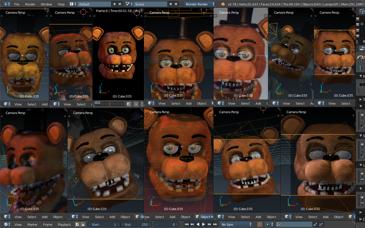Collapse the S panel in properties
The width and height of the screenshot is (365, 228).
361,136
